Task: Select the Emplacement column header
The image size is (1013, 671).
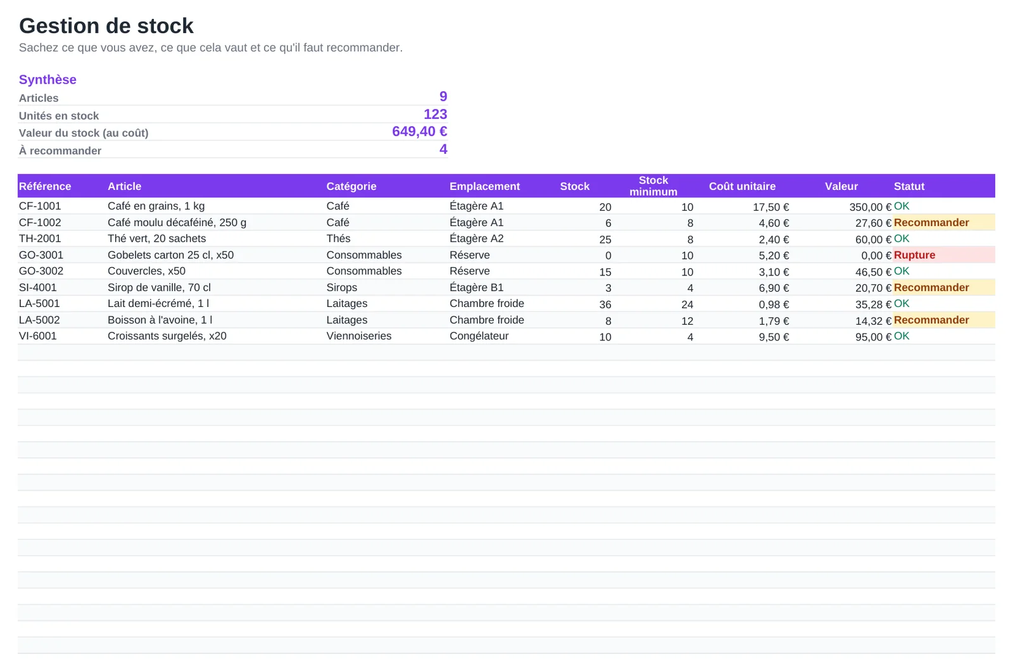Action: (485, 186)
